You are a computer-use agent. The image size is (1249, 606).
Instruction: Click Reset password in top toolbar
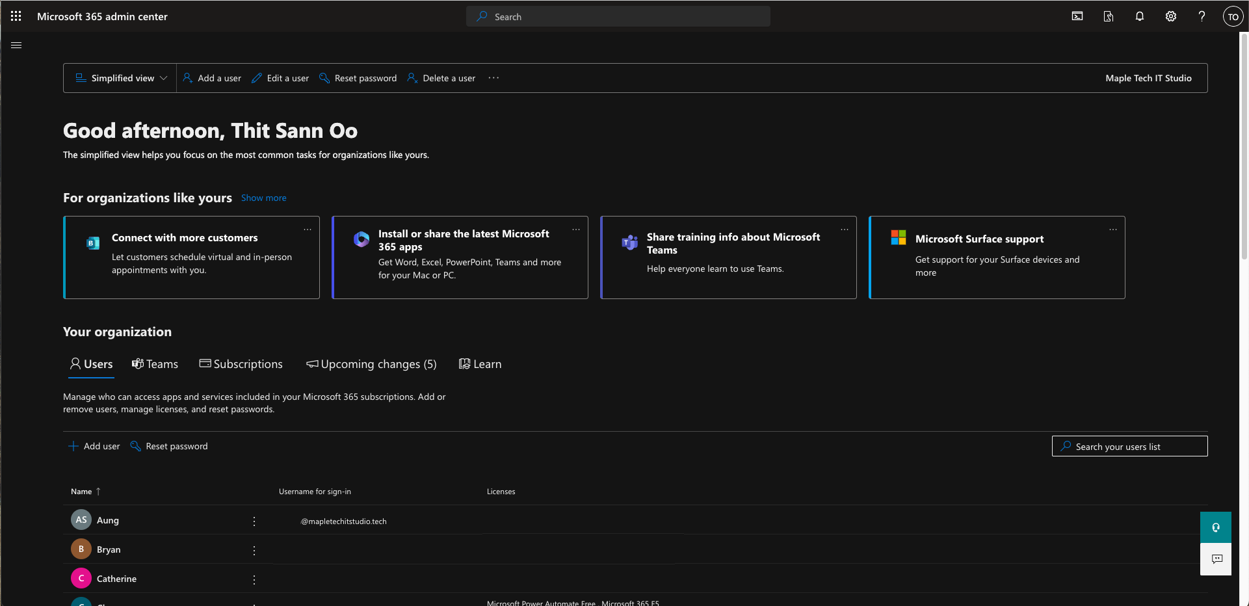[358, 78]
